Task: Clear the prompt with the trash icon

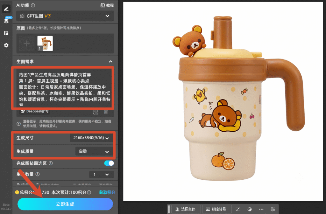Action: 106,112
